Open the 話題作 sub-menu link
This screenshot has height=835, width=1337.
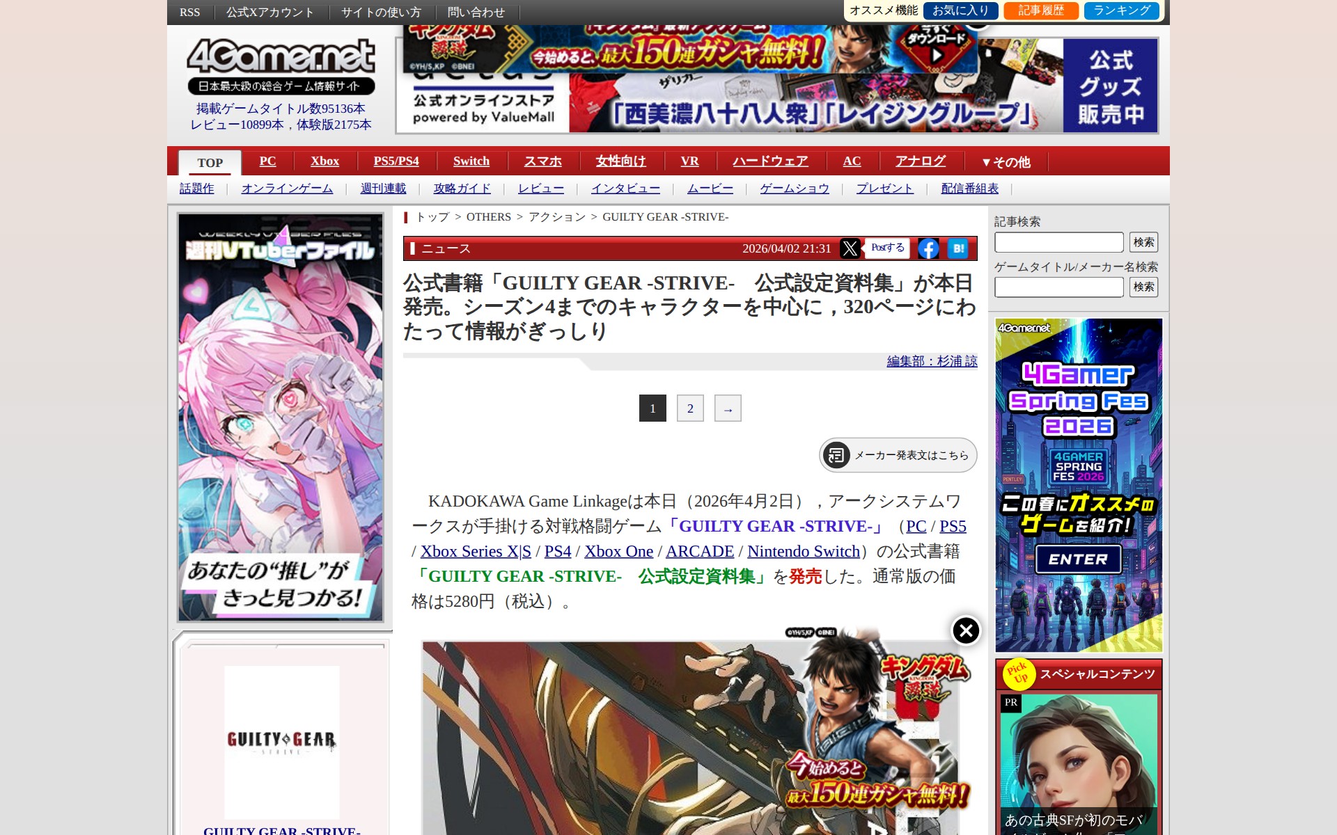pyautogui.click(x=197, y=189)
